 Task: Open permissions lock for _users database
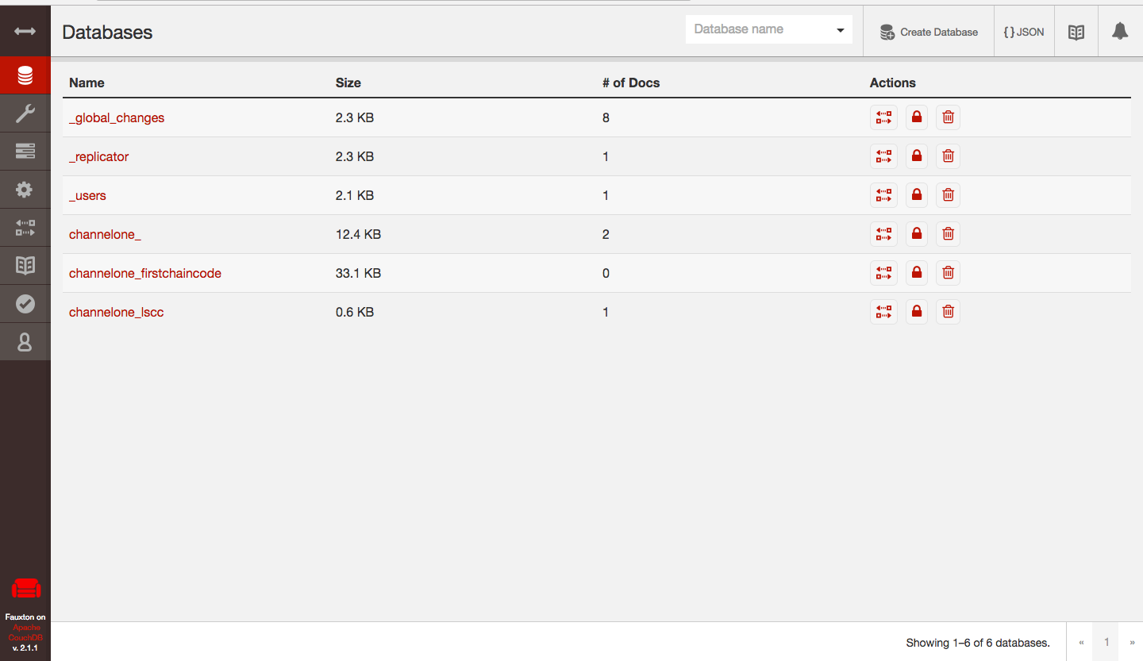[x=916, y=195]
